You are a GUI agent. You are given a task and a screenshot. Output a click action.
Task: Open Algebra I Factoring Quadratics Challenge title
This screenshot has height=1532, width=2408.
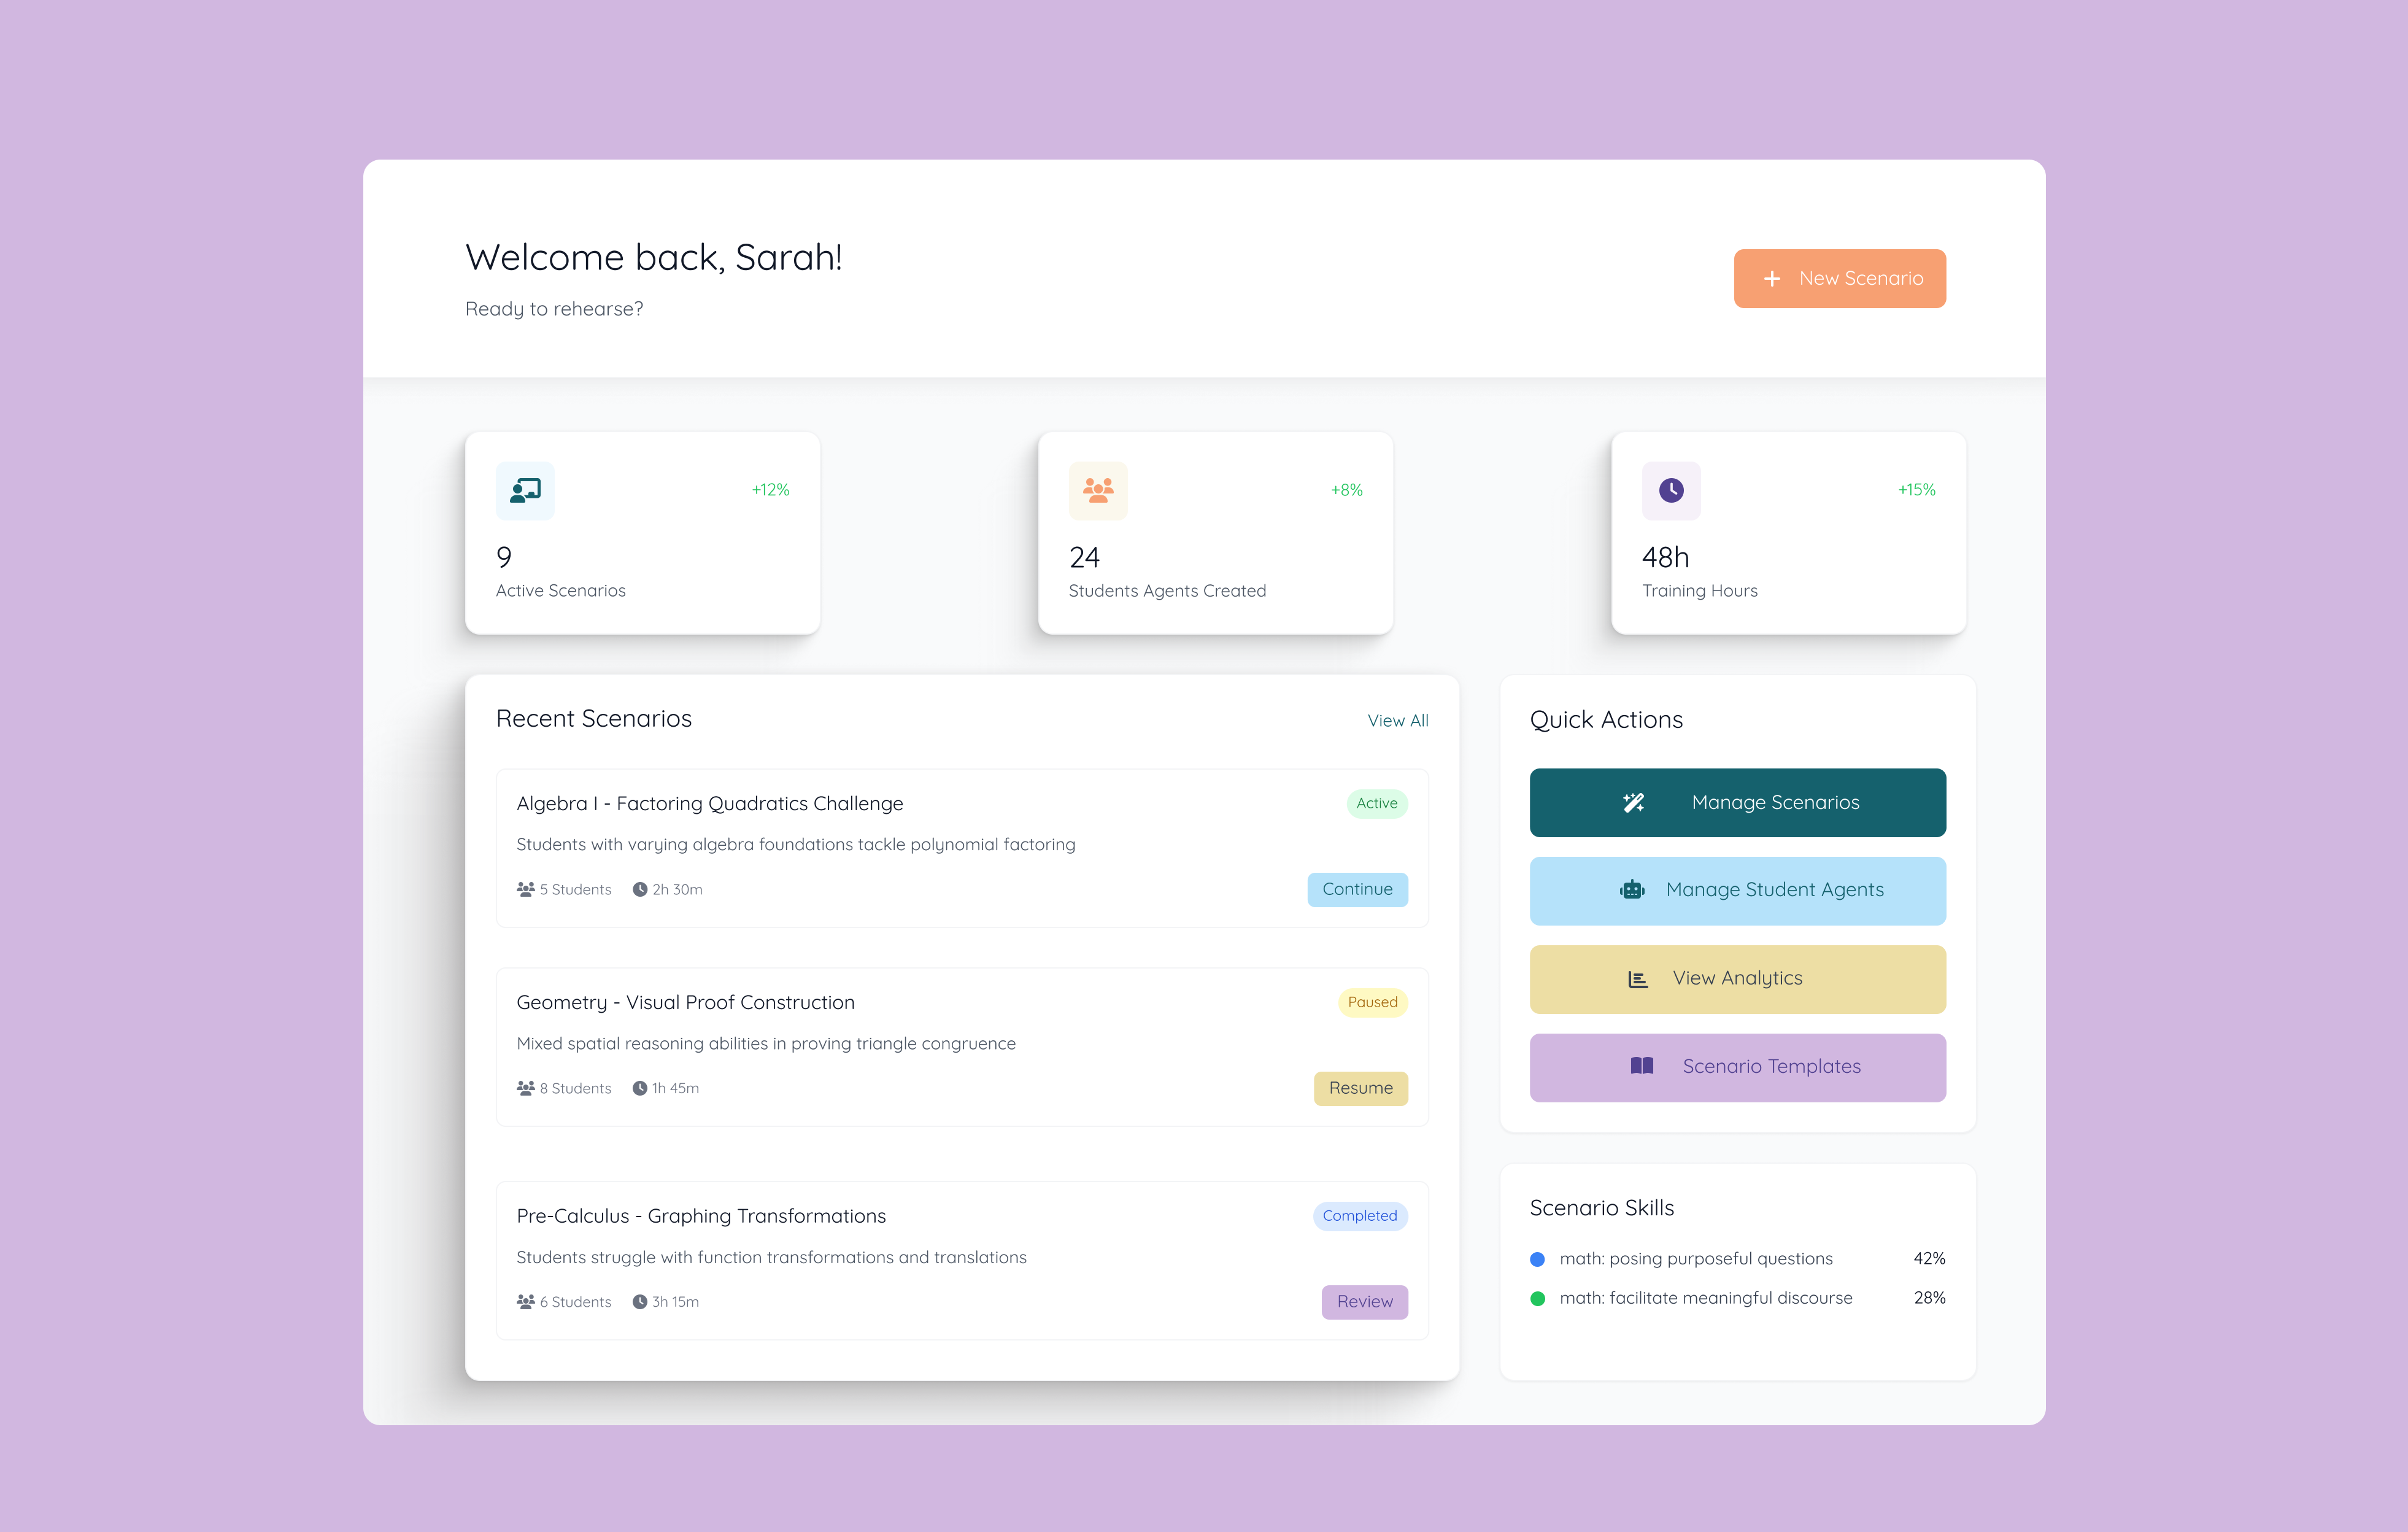tap(709, 803)
